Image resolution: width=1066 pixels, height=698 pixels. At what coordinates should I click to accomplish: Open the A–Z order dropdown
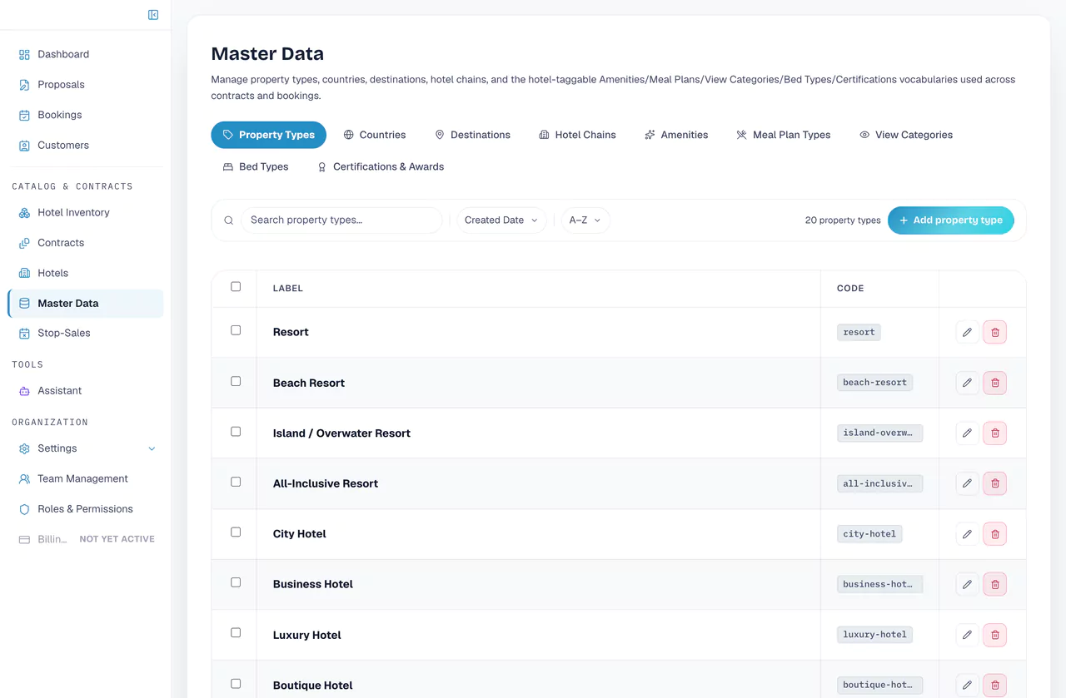pos(585,220)
